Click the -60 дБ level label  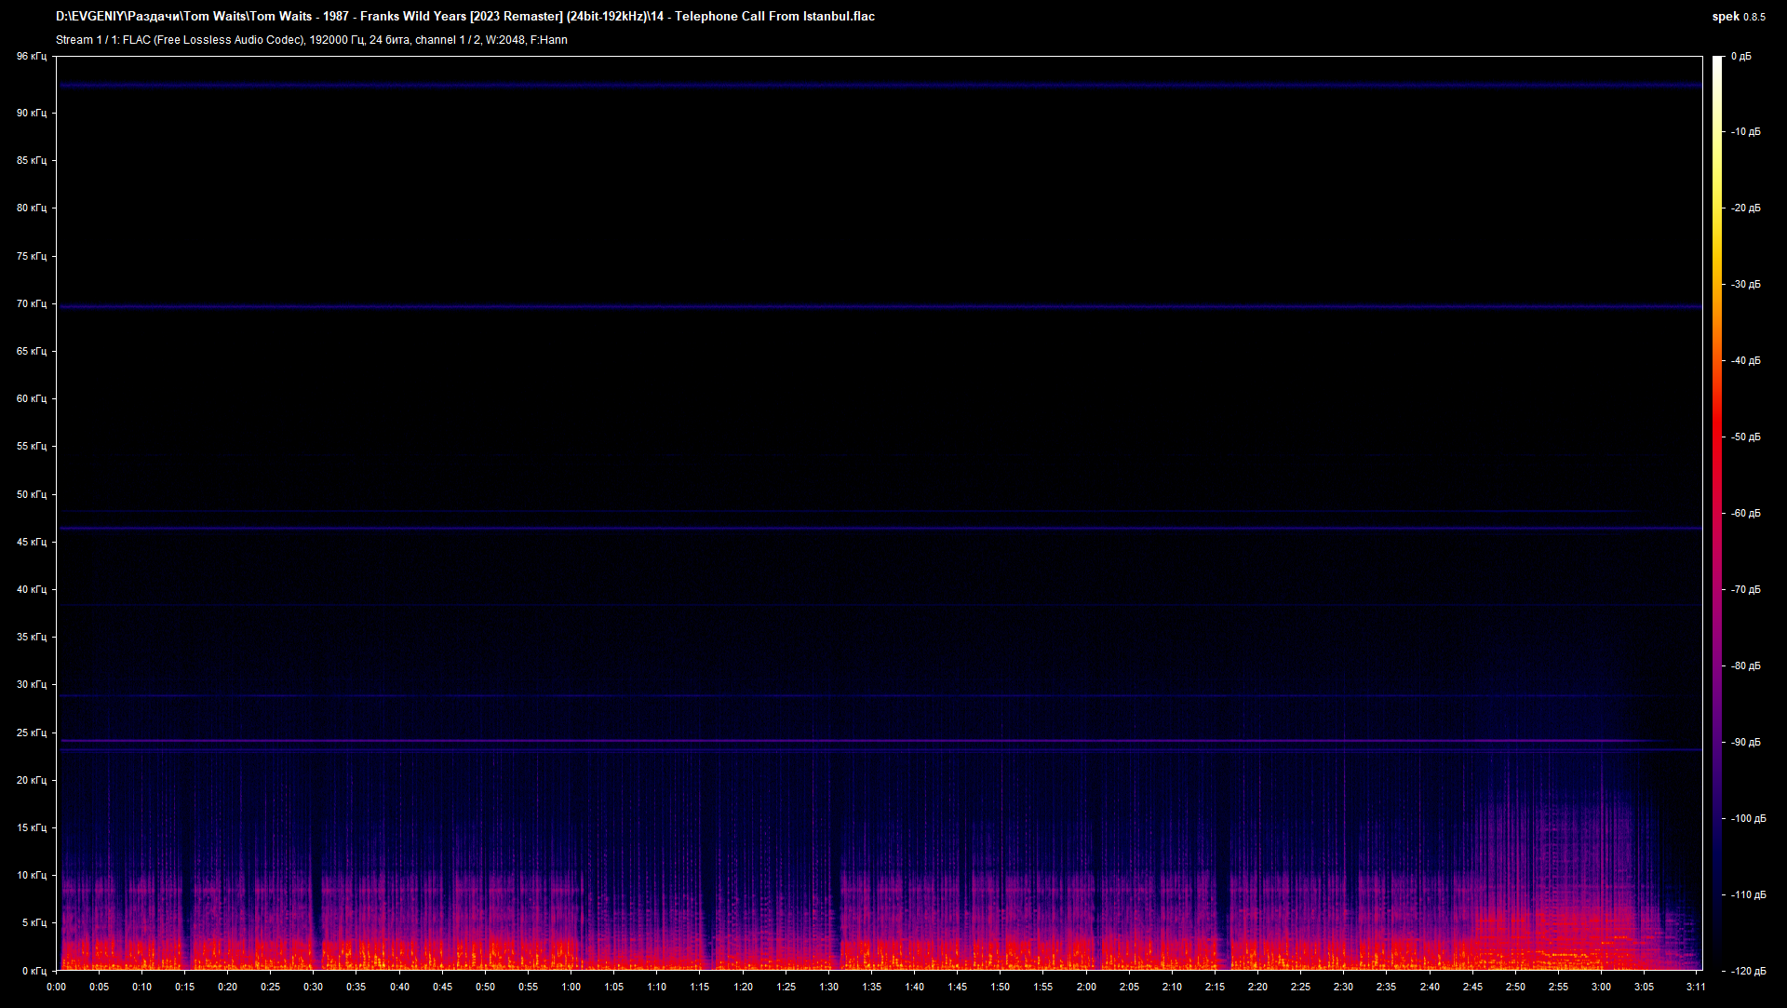1746,514
